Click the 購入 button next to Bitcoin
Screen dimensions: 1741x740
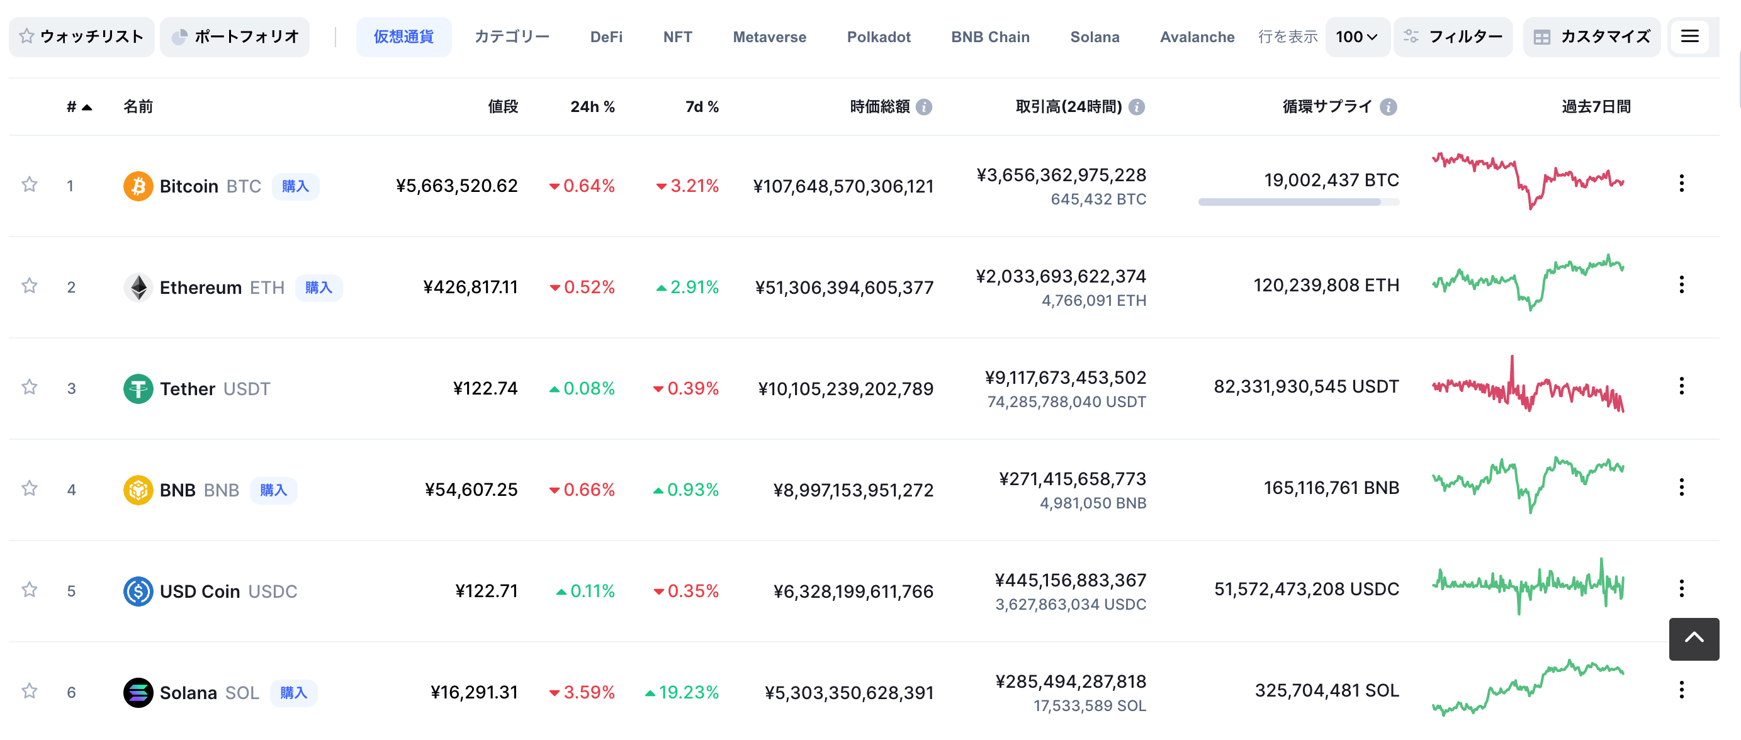coord(295,186)
